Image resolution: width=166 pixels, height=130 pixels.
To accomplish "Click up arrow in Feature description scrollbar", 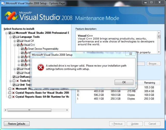I will coord(159,33).
